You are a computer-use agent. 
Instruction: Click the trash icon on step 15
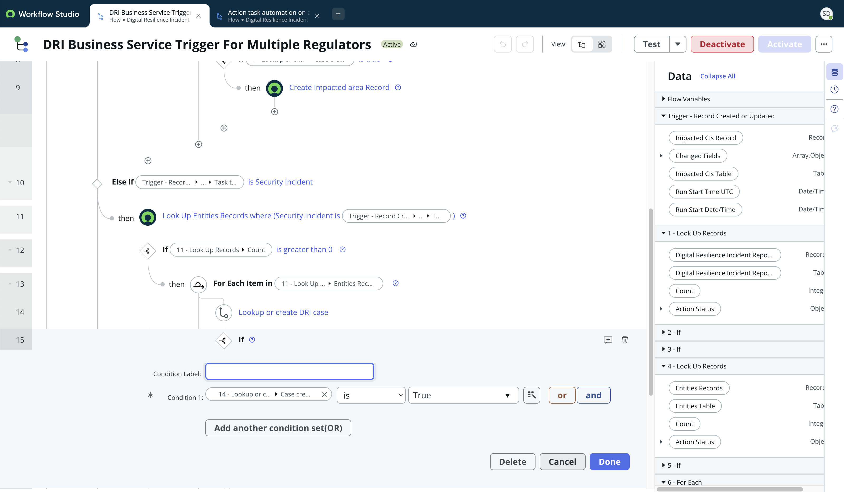(x=625, y=340)
